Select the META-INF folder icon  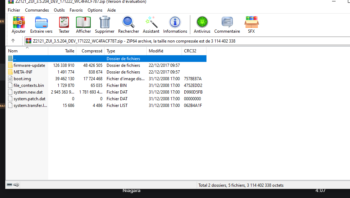(x=10, y=72)
